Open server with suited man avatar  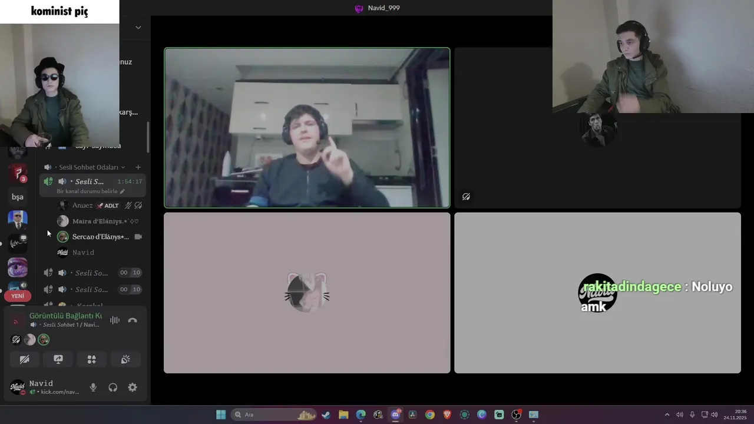(x=18, y=220)
